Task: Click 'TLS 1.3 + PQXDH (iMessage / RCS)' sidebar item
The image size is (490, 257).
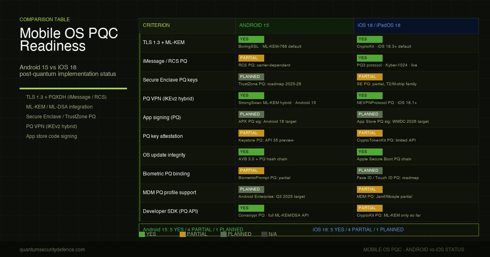Action: (x=66, y=97)
